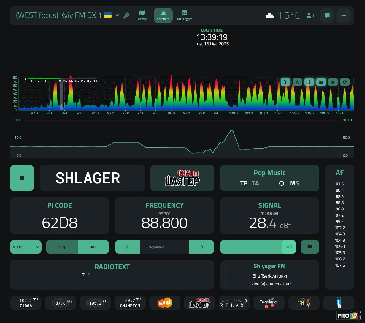Tune frequency down with left chevron

127,247
